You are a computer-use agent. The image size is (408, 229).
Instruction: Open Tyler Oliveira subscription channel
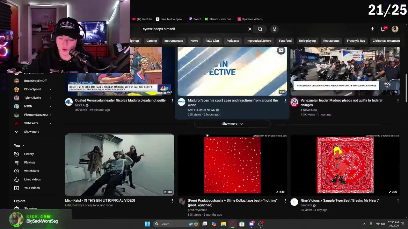[x=32, y=98]
